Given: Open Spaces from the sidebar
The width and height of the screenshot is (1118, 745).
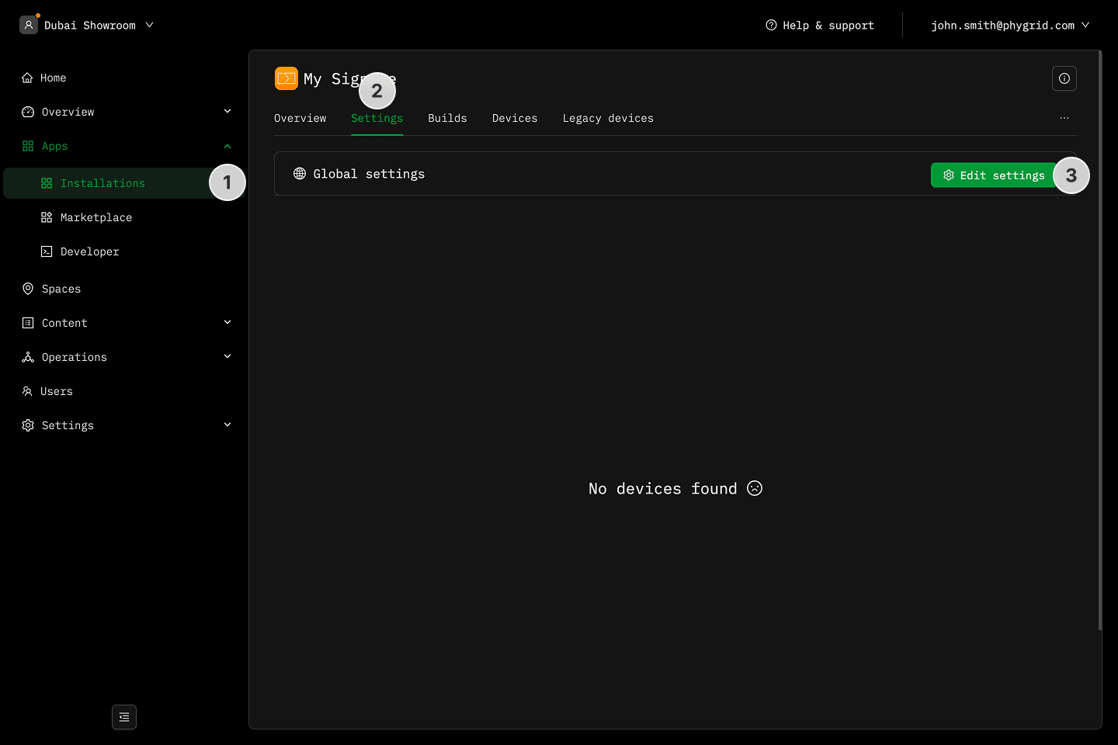Looking at the screenshot, I should coord(61,289).
